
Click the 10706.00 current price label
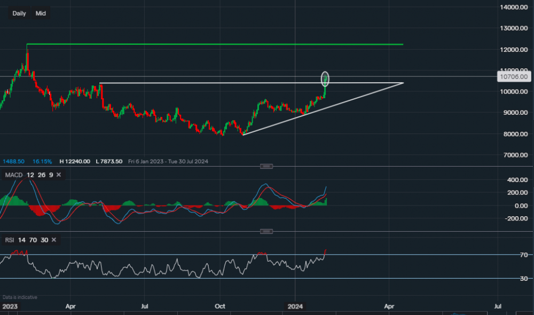(x=514, y=77)
